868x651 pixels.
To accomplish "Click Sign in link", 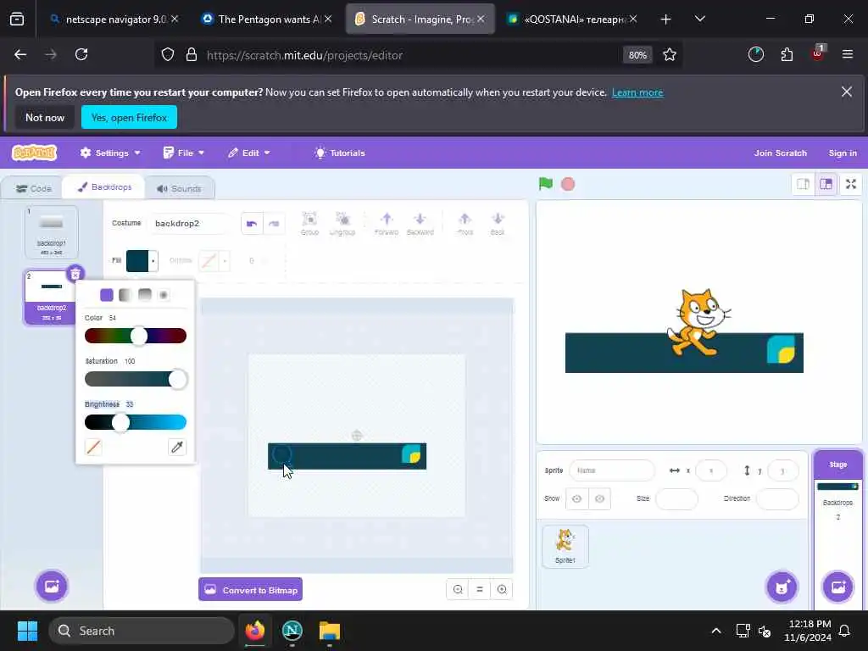I will [843, 153].
